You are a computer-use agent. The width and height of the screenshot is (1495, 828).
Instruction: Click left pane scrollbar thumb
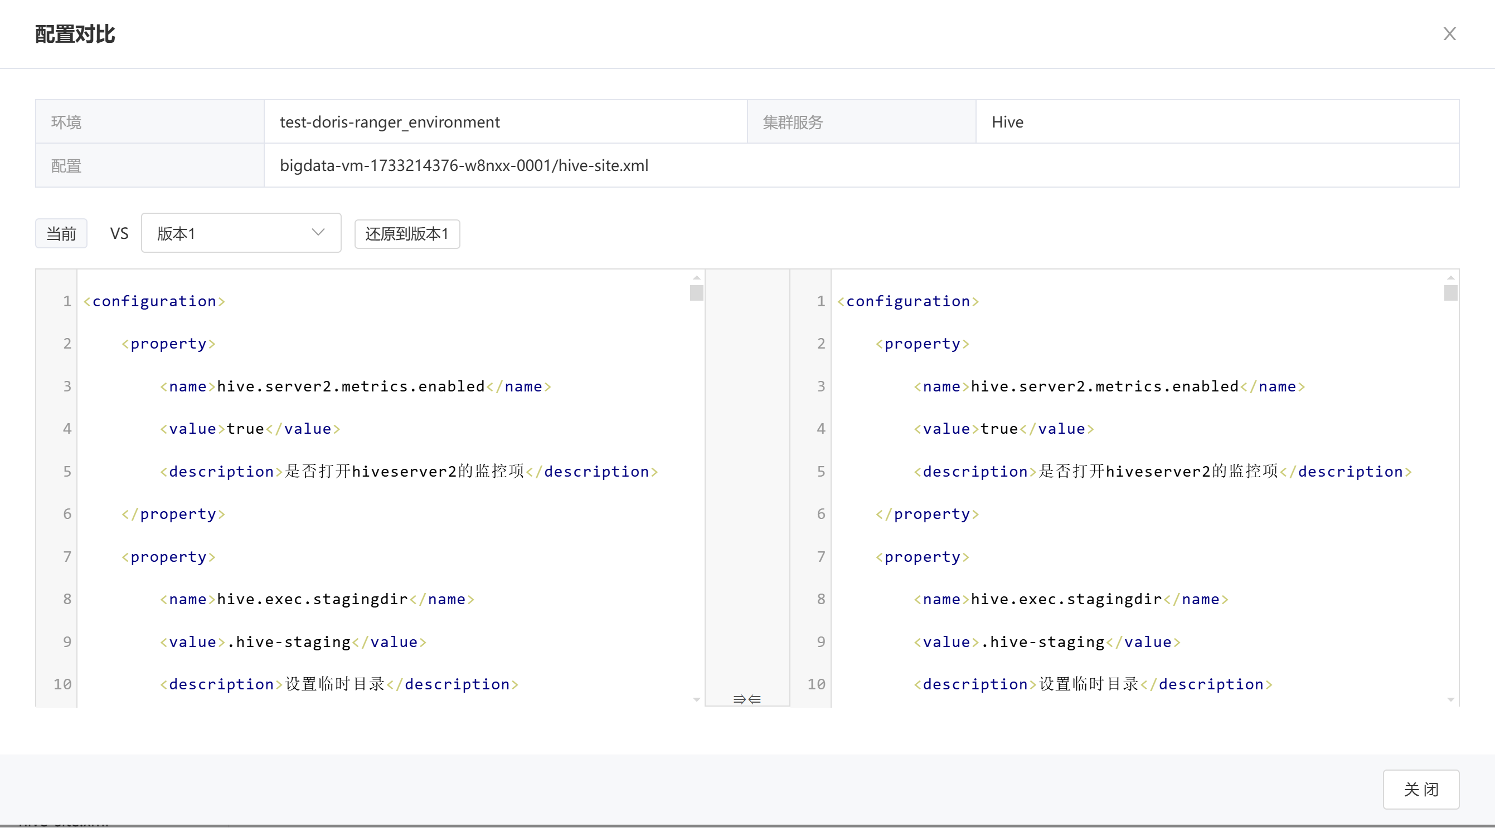696,293
